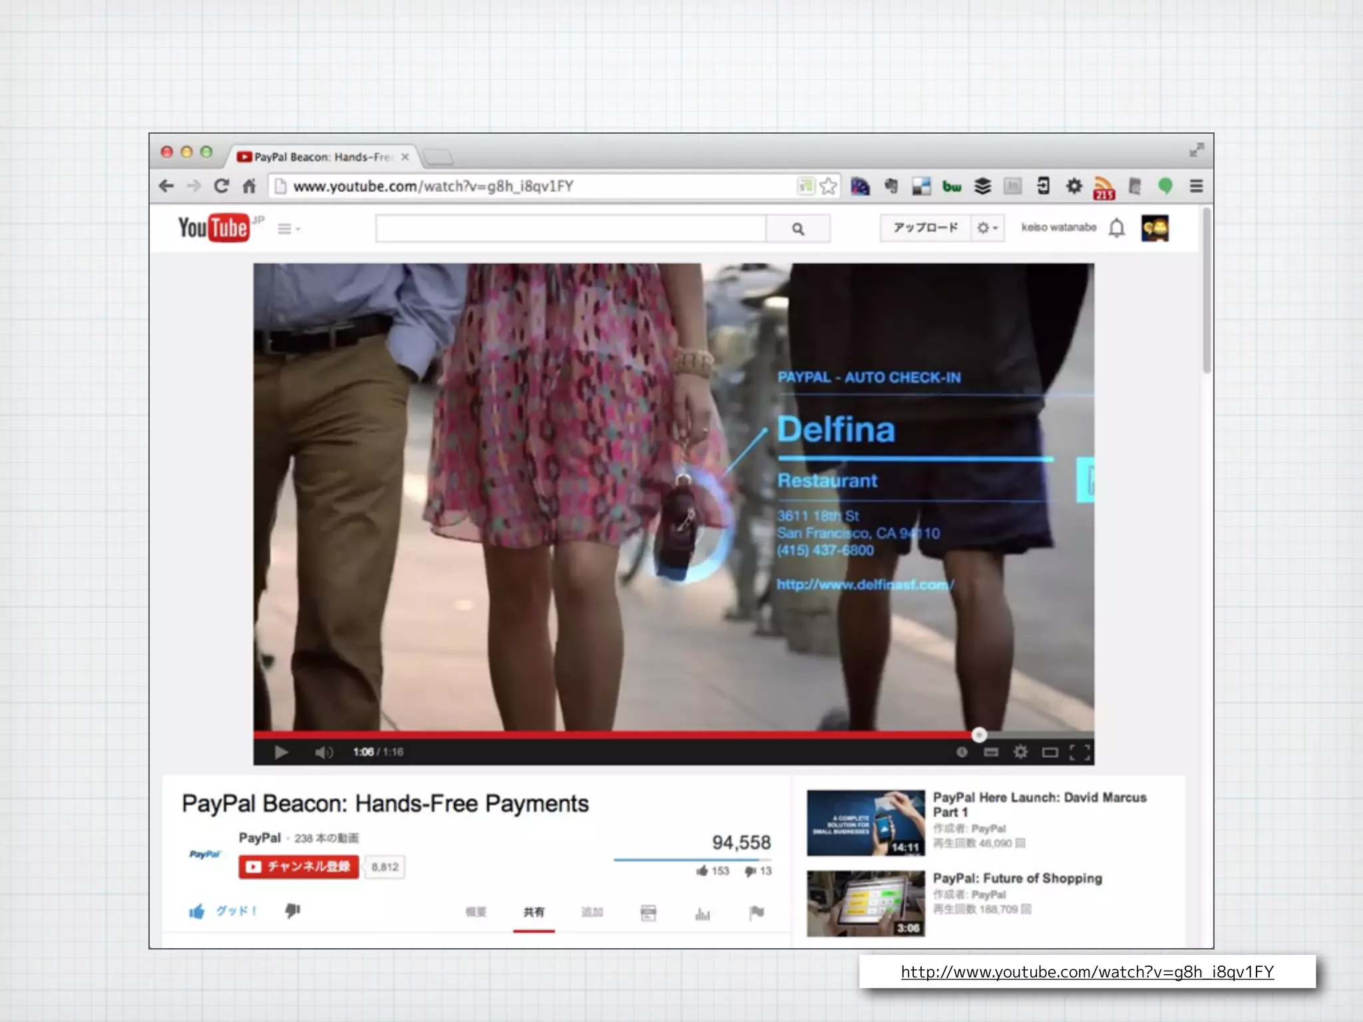Open the Chrome hamburger menu
This screenshot has height=1022, width=1363.
coord(1196,186)
